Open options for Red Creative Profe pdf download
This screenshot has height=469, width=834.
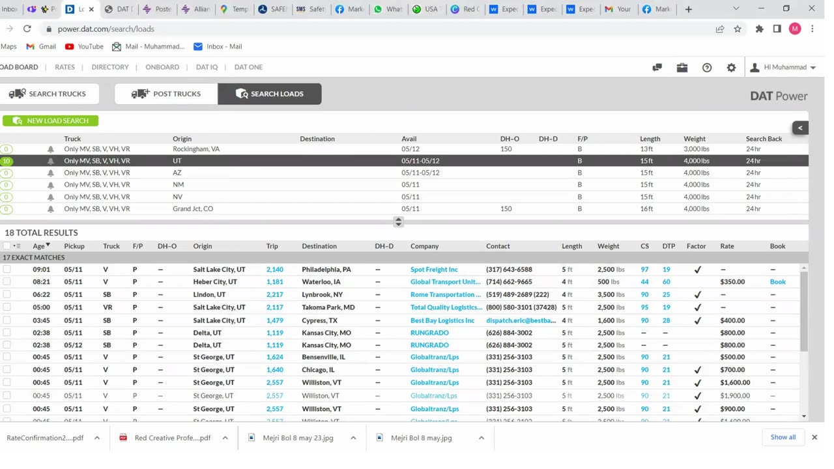coord(225,438)
